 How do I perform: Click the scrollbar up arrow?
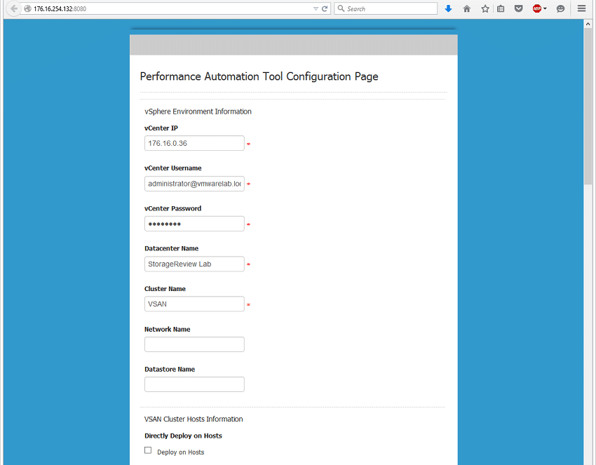[x=588, y=24]
